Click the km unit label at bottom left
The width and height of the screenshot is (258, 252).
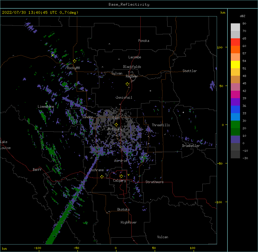4,248
